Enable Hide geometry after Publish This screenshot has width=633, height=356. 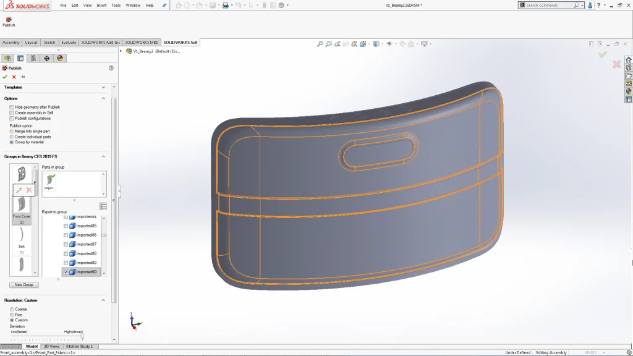click(12, 107)
